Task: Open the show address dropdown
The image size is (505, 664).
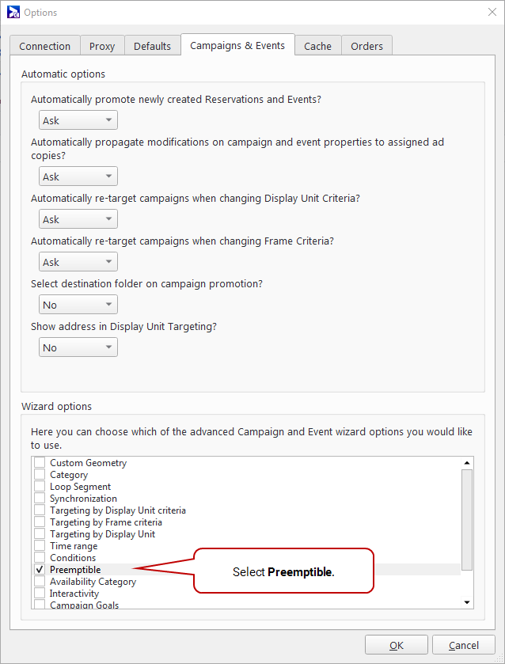Action: 78,347
